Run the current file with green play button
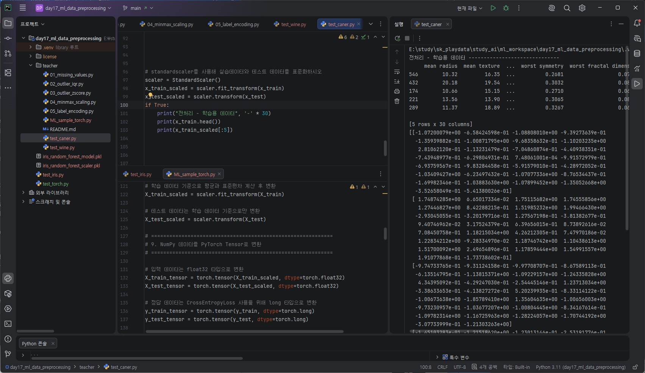The image size is (645, 373). pos(493,8)
